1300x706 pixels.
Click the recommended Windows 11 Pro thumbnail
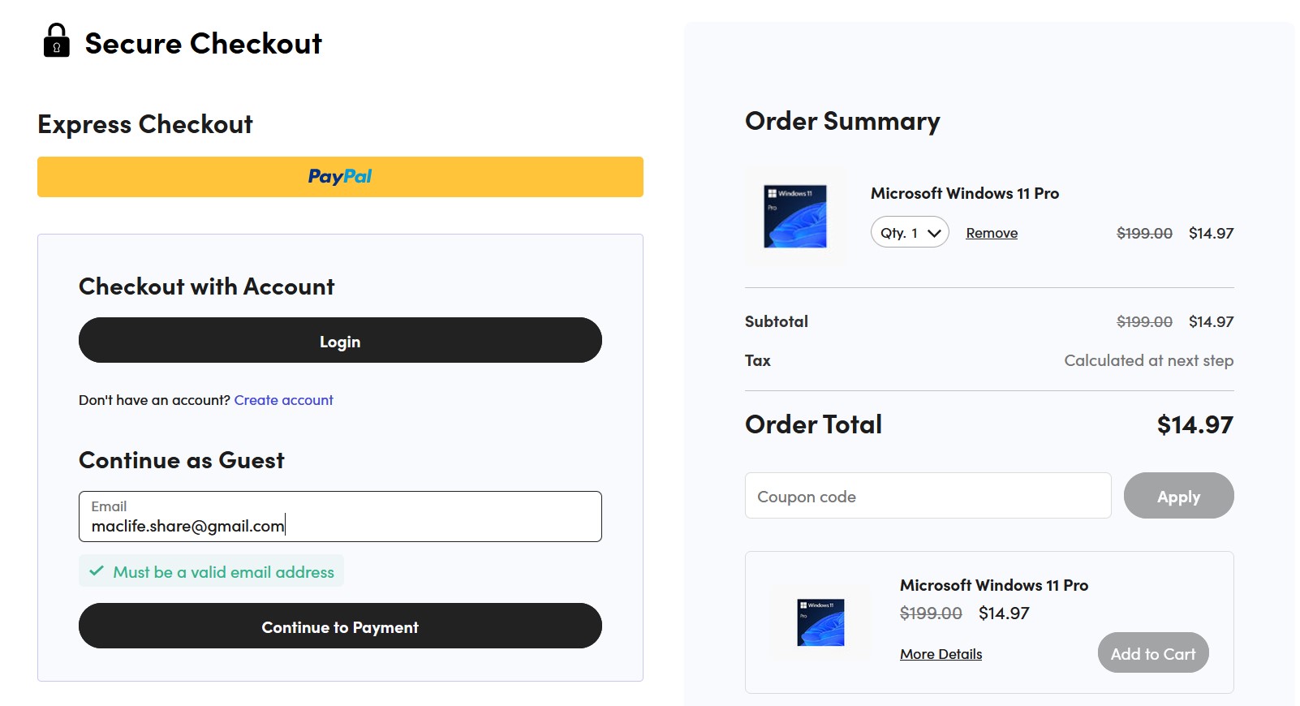point(820,622)
